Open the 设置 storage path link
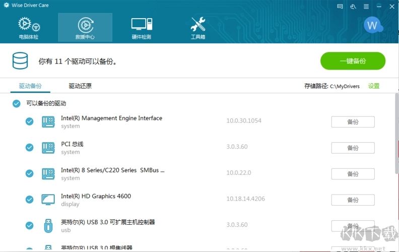The image size is (399, 252). coord(374,86)
